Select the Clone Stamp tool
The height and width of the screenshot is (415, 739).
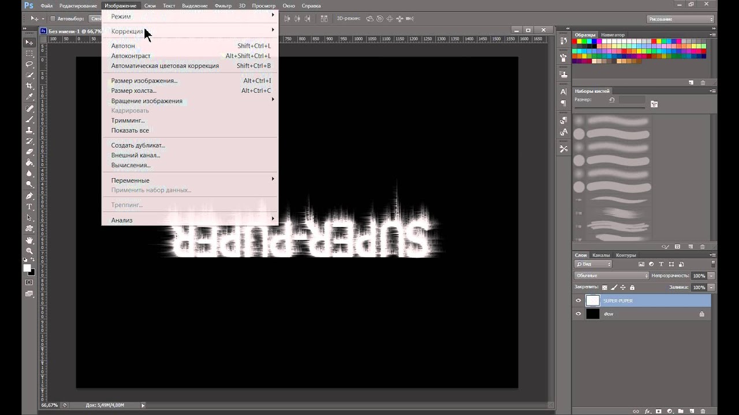pyautogui.click(x=29, y=130)
